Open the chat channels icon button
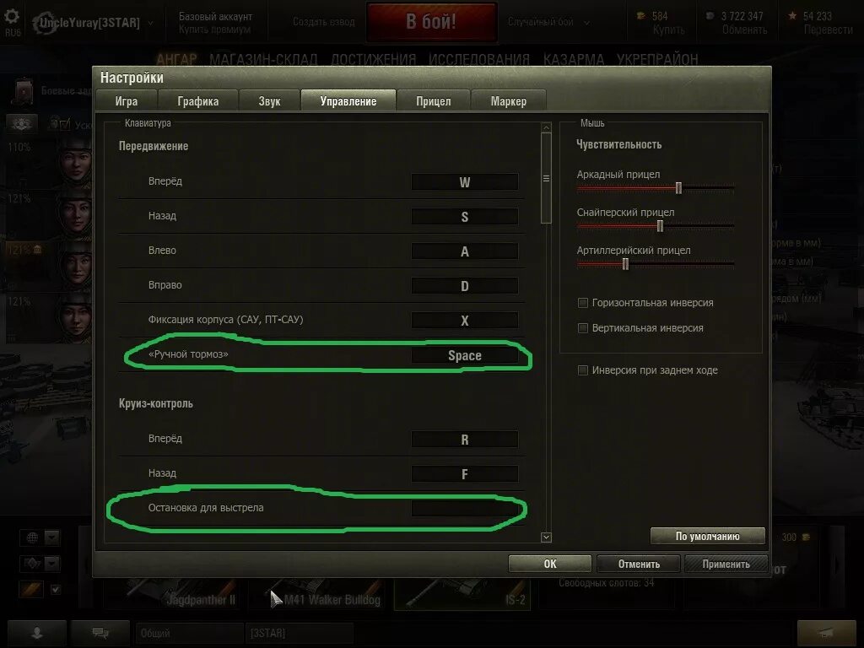 100,633
